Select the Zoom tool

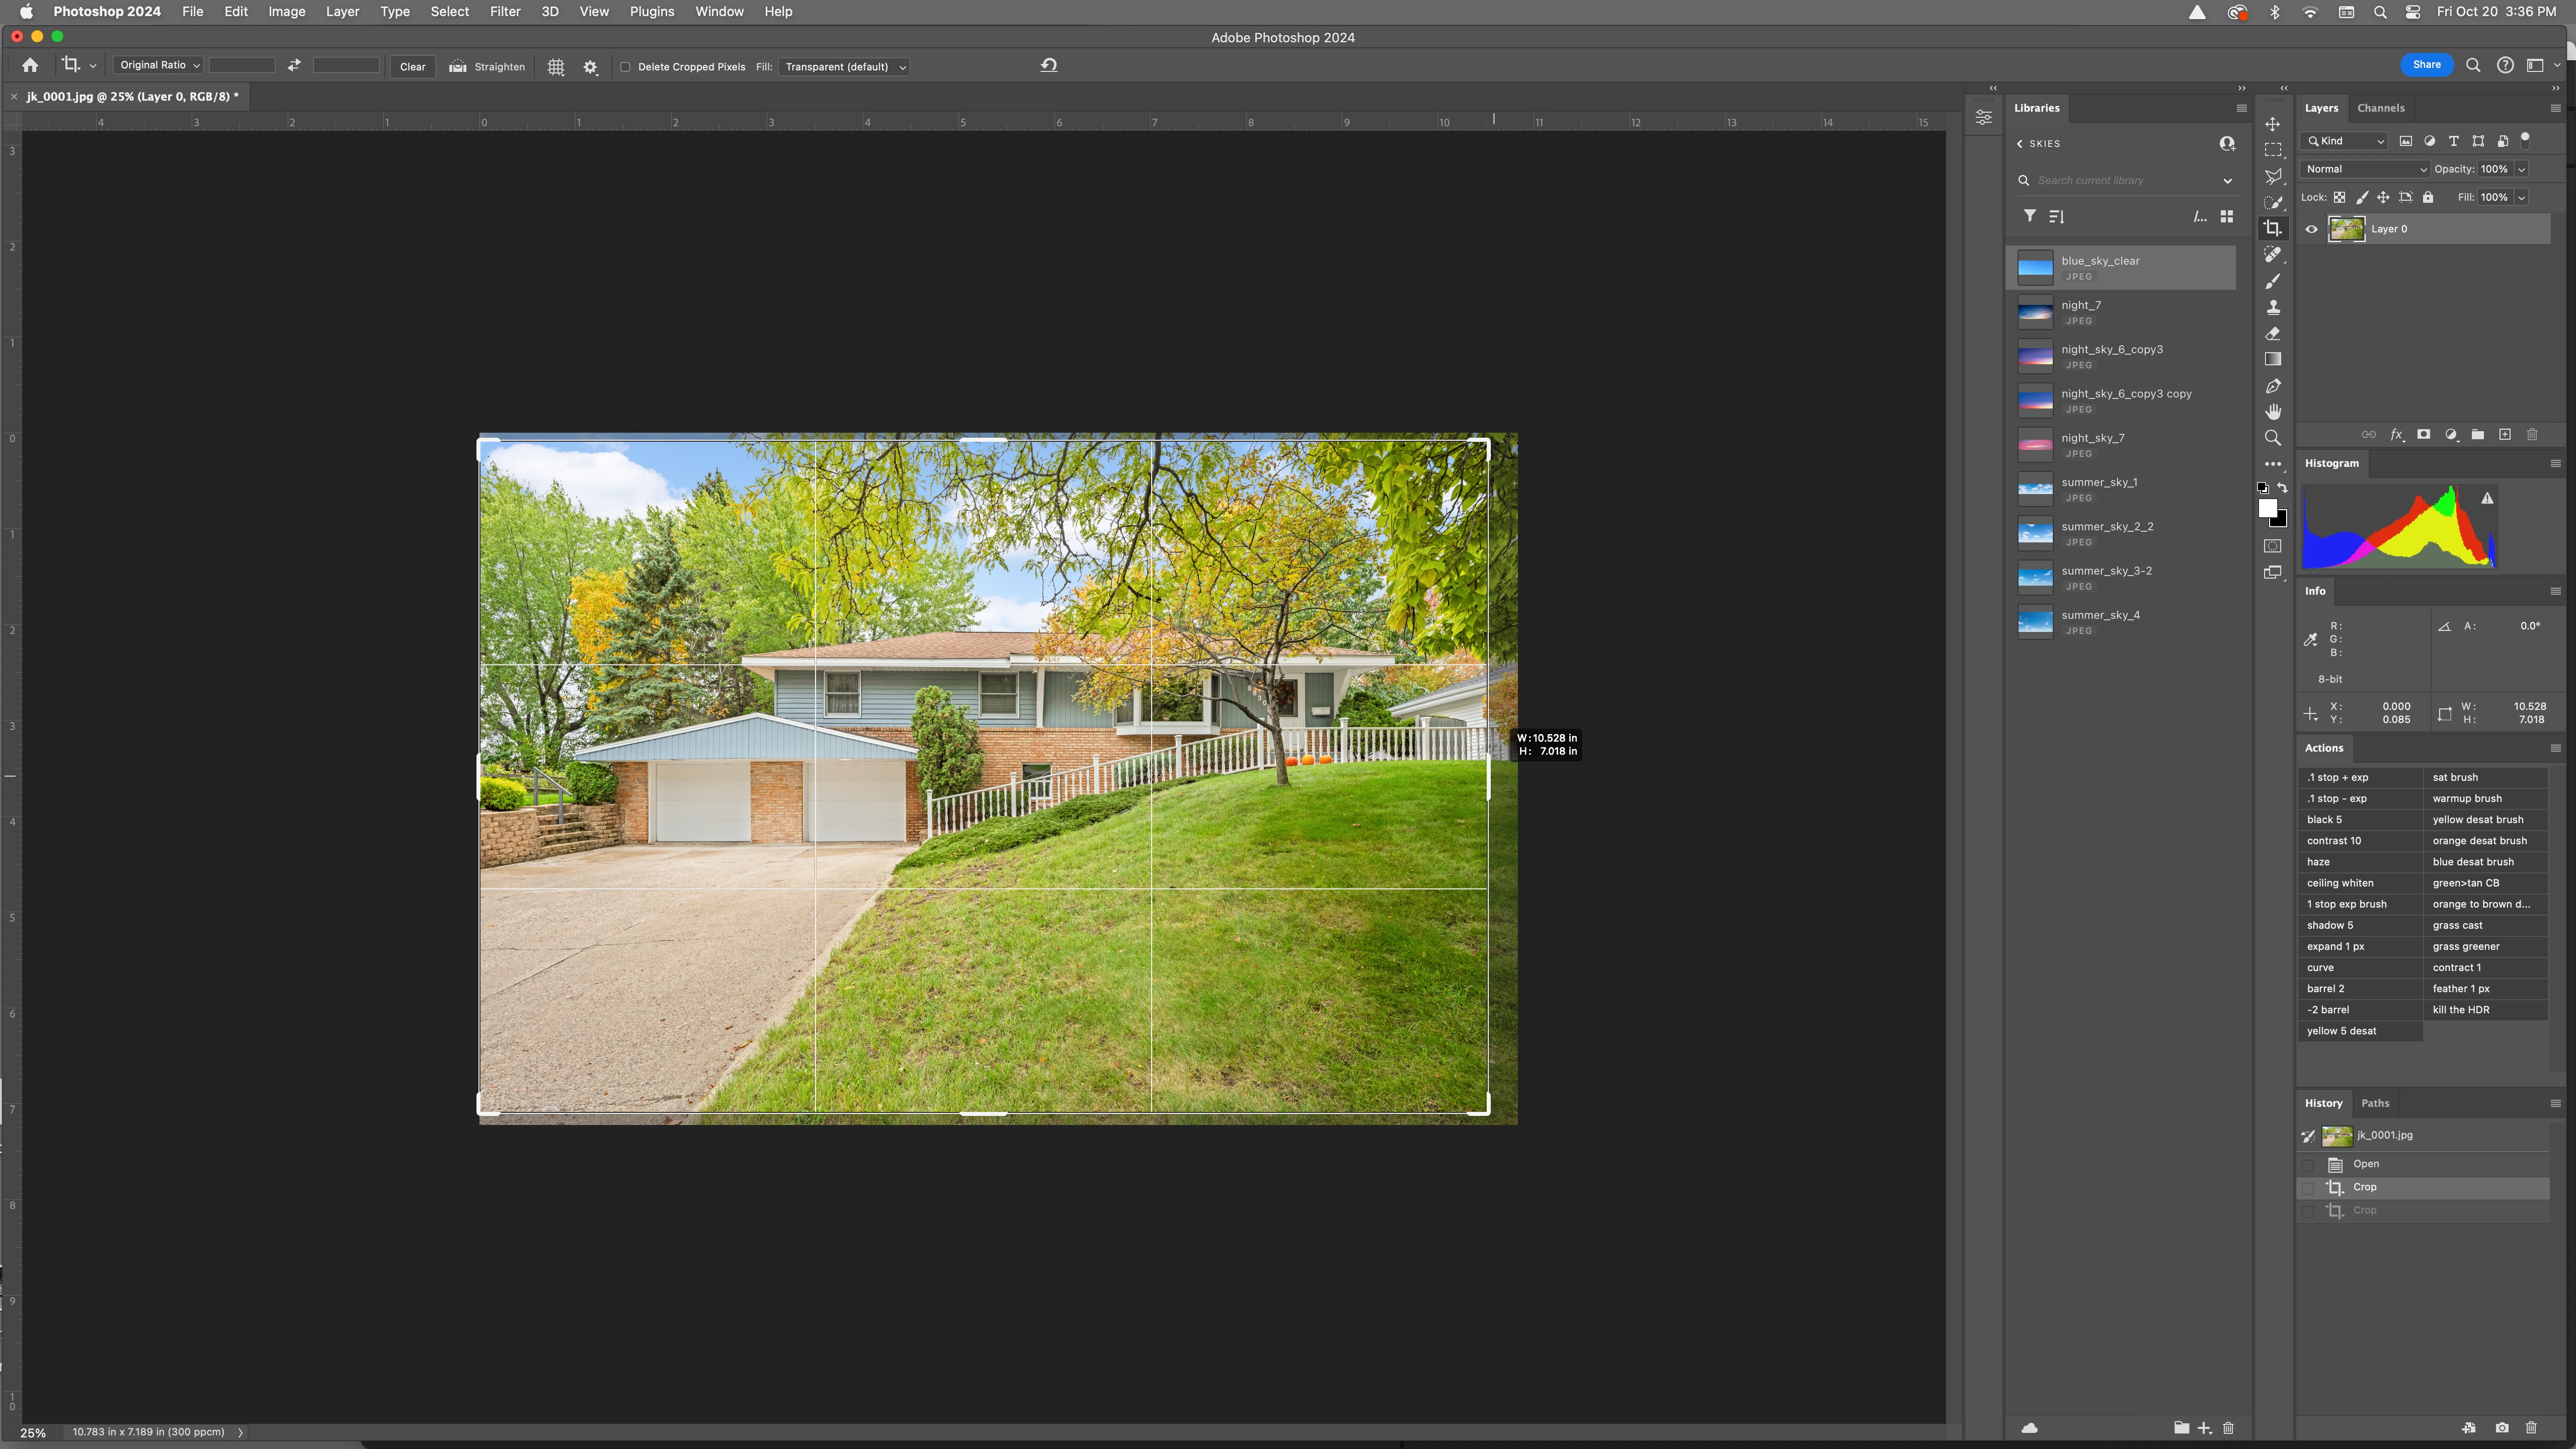pos(2273,438)
